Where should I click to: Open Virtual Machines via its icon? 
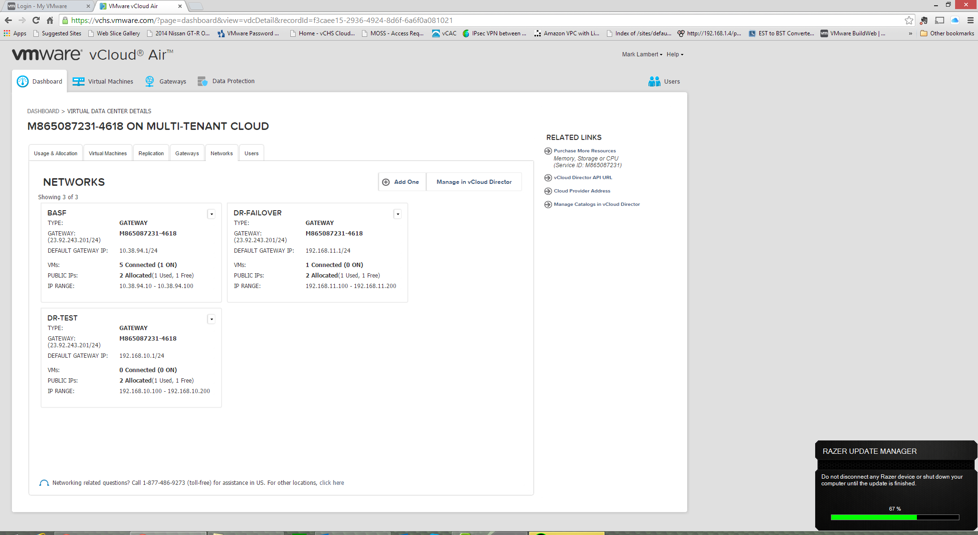(78, 81)
